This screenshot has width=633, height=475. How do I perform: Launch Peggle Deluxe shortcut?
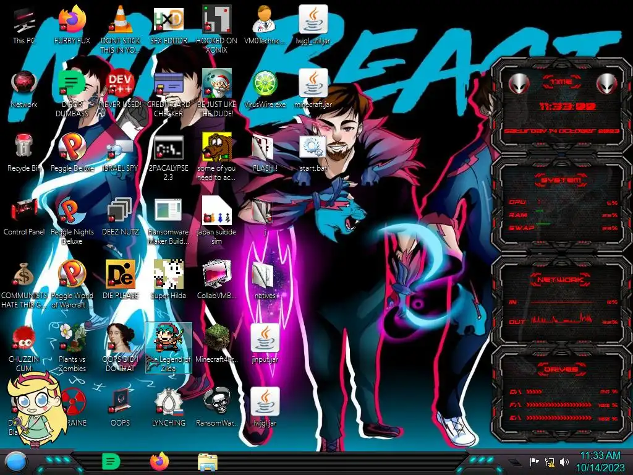coord(72,153)
